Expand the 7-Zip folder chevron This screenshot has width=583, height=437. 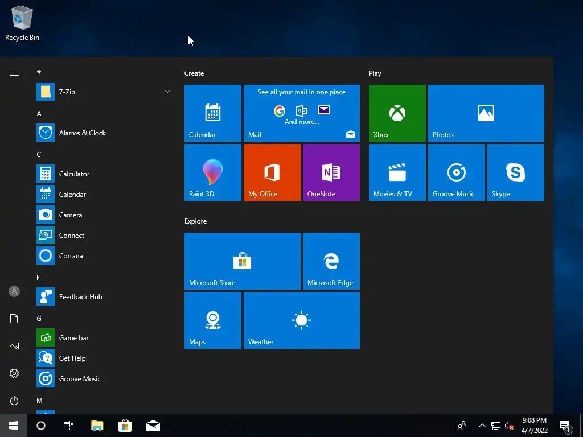167,92
